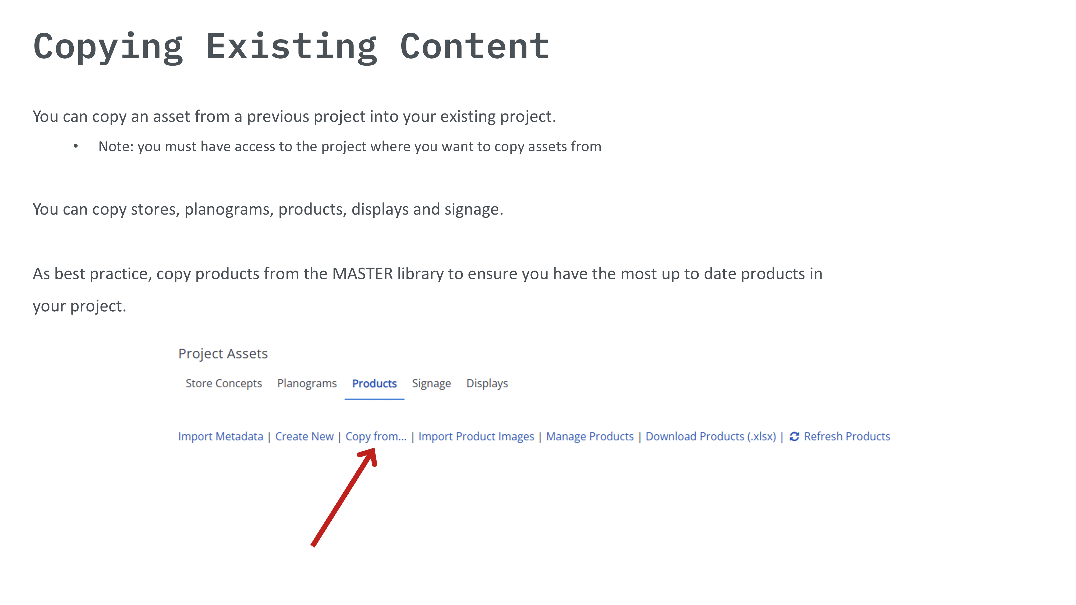Click the Import Metadata link
Screen dimensions: 1076x605
point(221,436)
